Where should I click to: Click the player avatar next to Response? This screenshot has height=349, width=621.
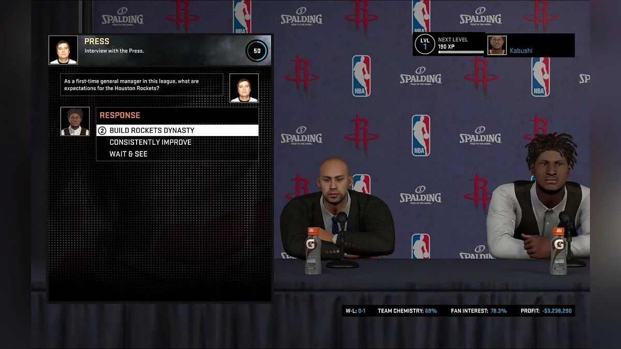[75, 122]
